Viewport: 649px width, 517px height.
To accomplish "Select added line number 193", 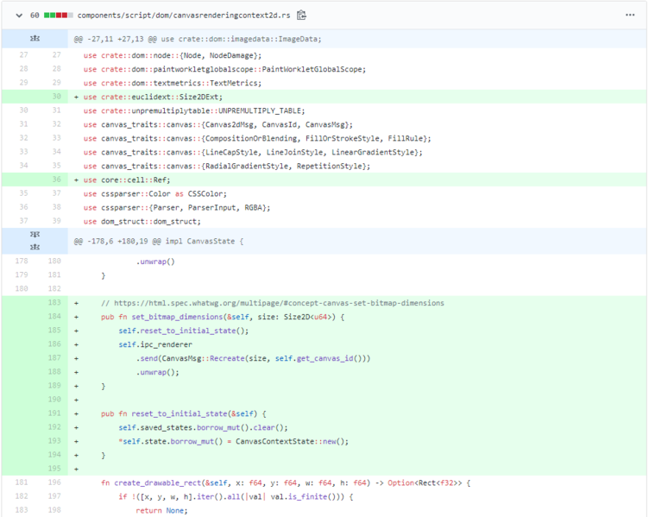I will (x=54, y=441).
